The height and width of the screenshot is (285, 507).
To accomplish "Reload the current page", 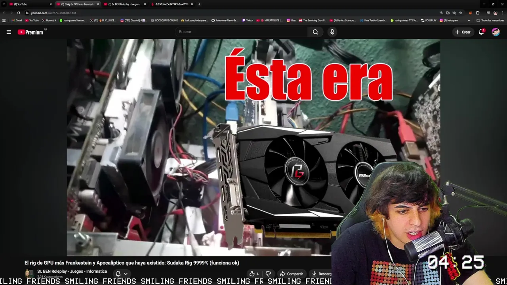I will [x=18, y=13].
